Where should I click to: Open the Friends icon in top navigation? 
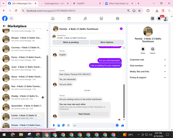(x=85, y=18)
